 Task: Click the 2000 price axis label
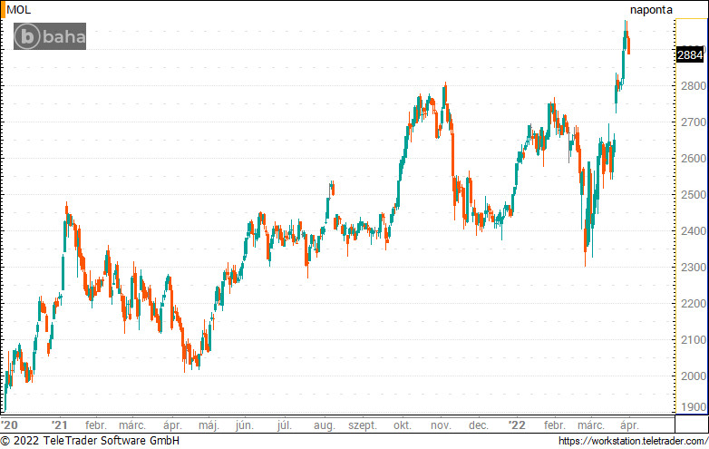tap(692, 376)
